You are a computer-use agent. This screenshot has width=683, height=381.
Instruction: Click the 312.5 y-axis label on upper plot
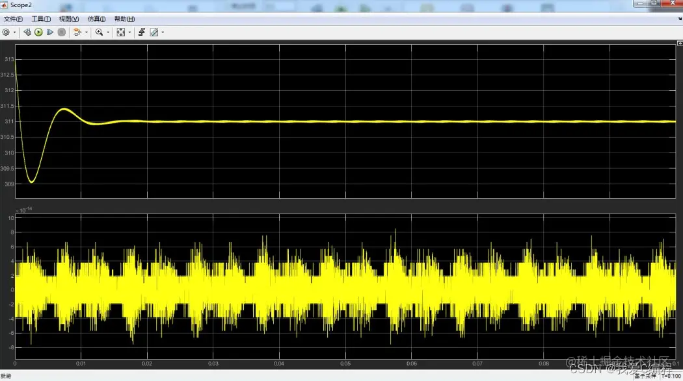[7, 75]
